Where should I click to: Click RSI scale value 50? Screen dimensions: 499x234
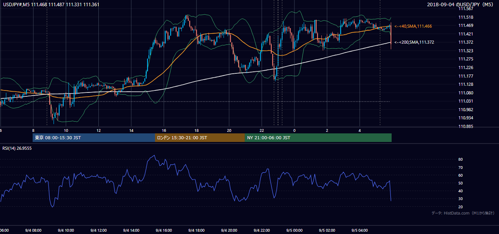click(x=460, y=183)
